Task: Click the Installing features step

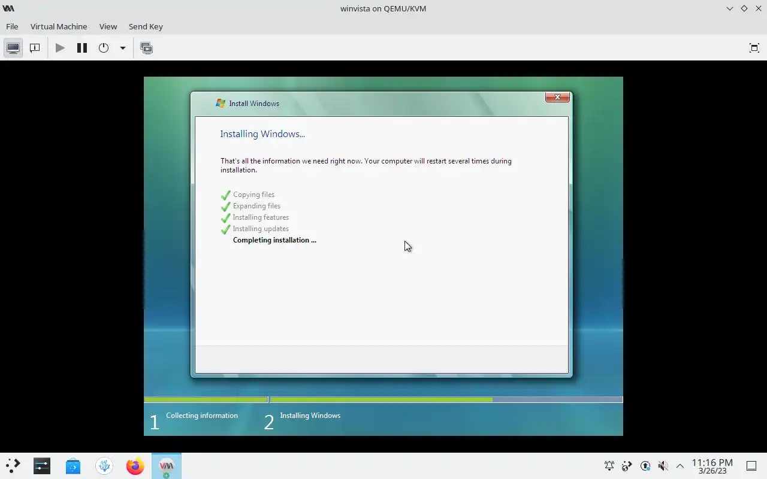Action: click(x=261, y=217)
